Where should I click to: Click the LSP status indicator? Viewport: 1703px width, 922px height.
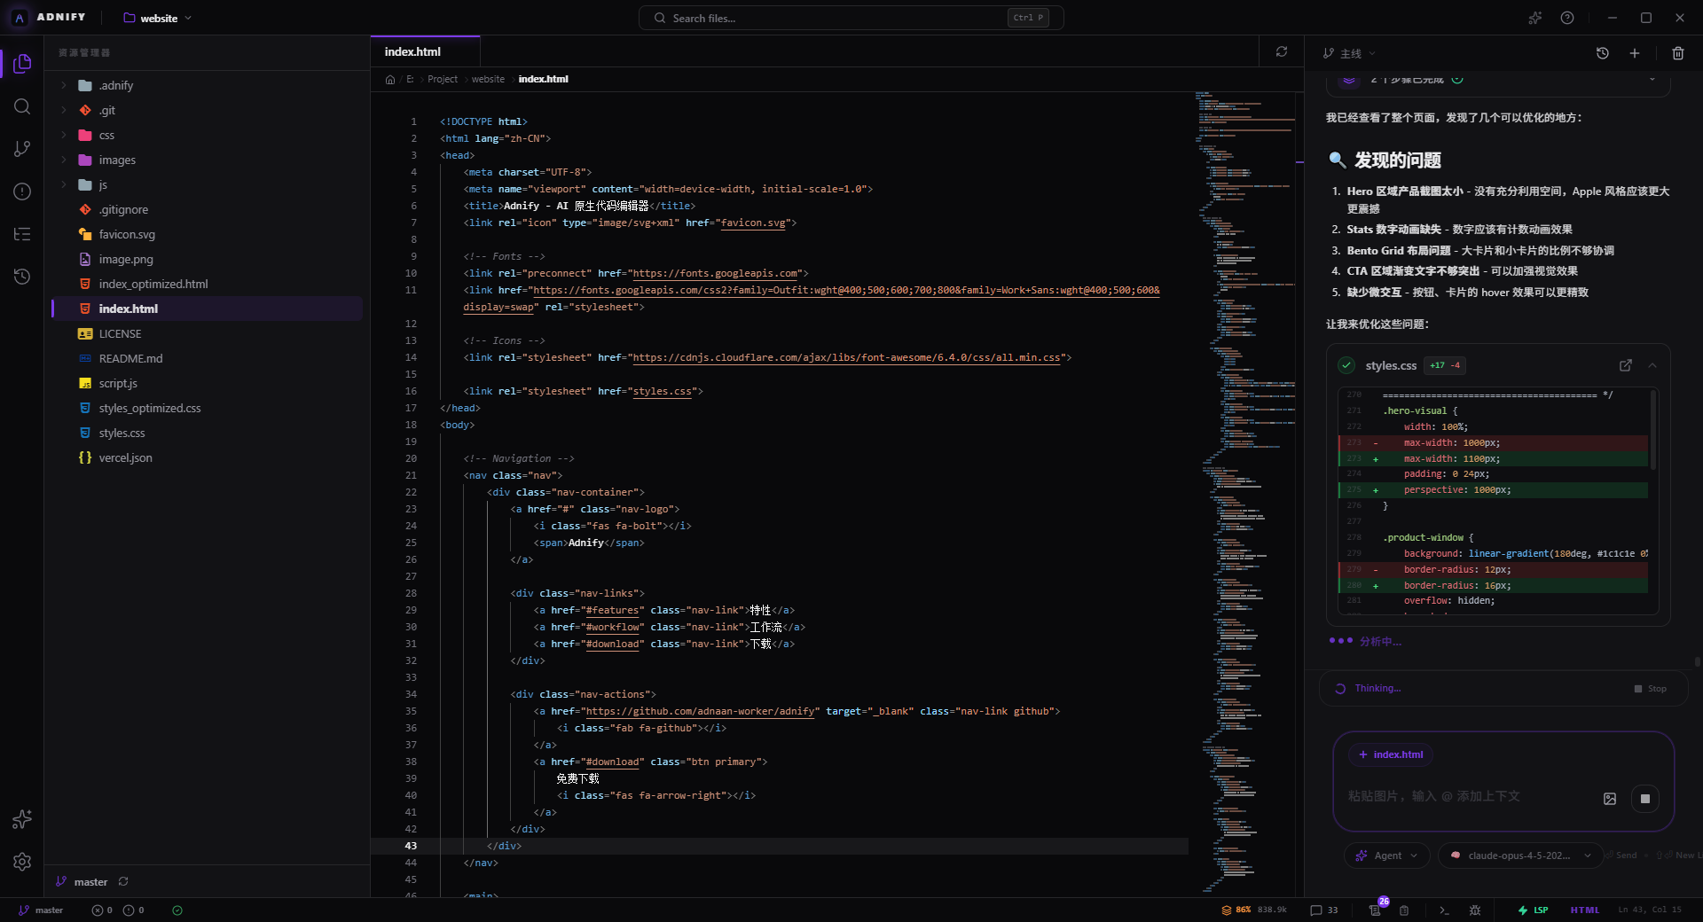point(1532,910)
